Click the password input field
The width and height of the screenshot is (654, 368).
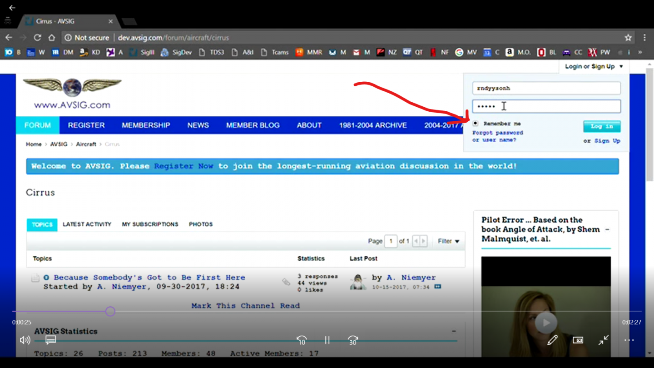pos(546,106)
